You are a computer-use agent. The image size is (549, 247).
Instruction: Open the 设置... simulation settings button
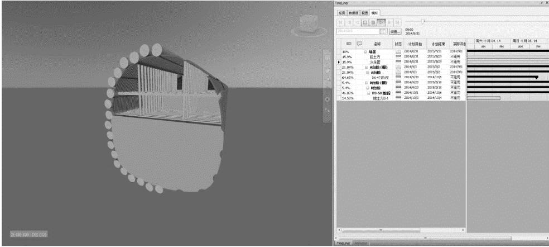coord(396,32)
